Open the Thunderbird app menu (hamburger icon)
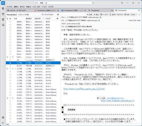The width and height of the screenshot is (142, 126). 122,3
